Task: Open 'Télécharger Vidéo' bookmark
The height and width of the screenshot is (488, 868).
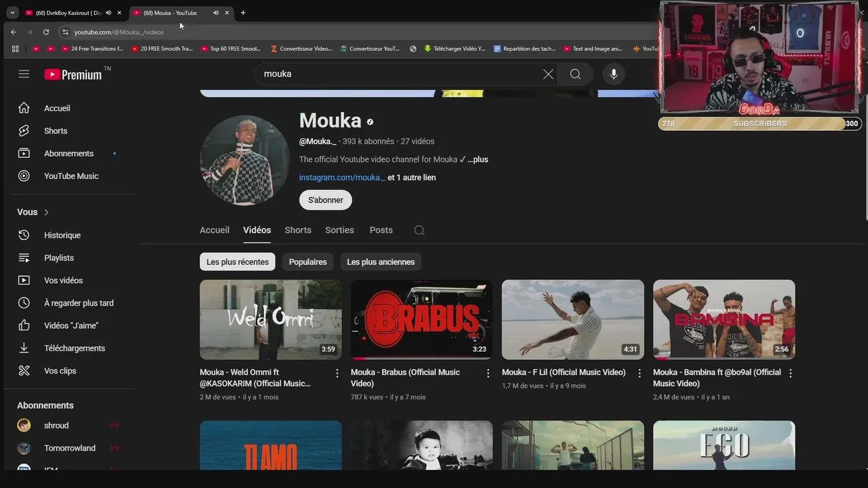Action: coord(454,49)
